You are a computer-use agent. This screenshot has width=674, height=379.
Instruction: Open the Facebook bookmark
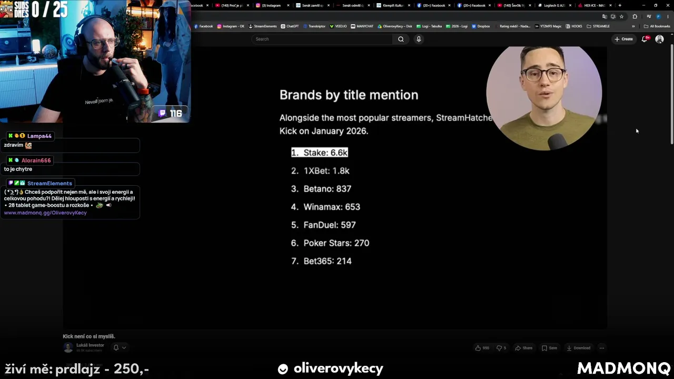pos(204,26)
